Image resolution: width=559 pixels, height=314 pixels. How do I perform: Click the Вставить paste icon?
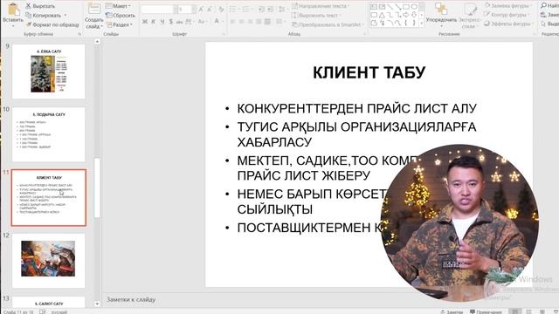pos(13,10)
